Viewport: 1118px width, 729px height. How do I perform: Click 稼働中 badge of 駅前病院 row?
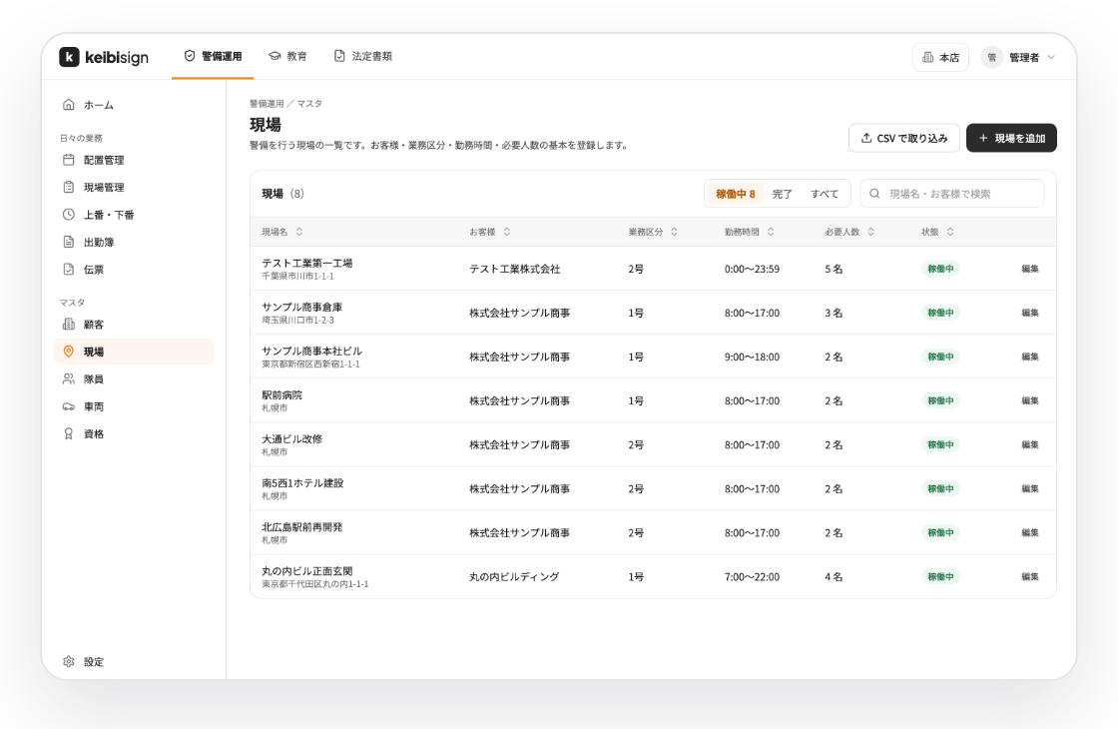coord(940,400)
